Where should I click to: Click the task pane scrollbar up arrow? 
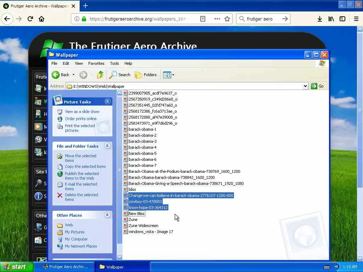coord(119,93)
